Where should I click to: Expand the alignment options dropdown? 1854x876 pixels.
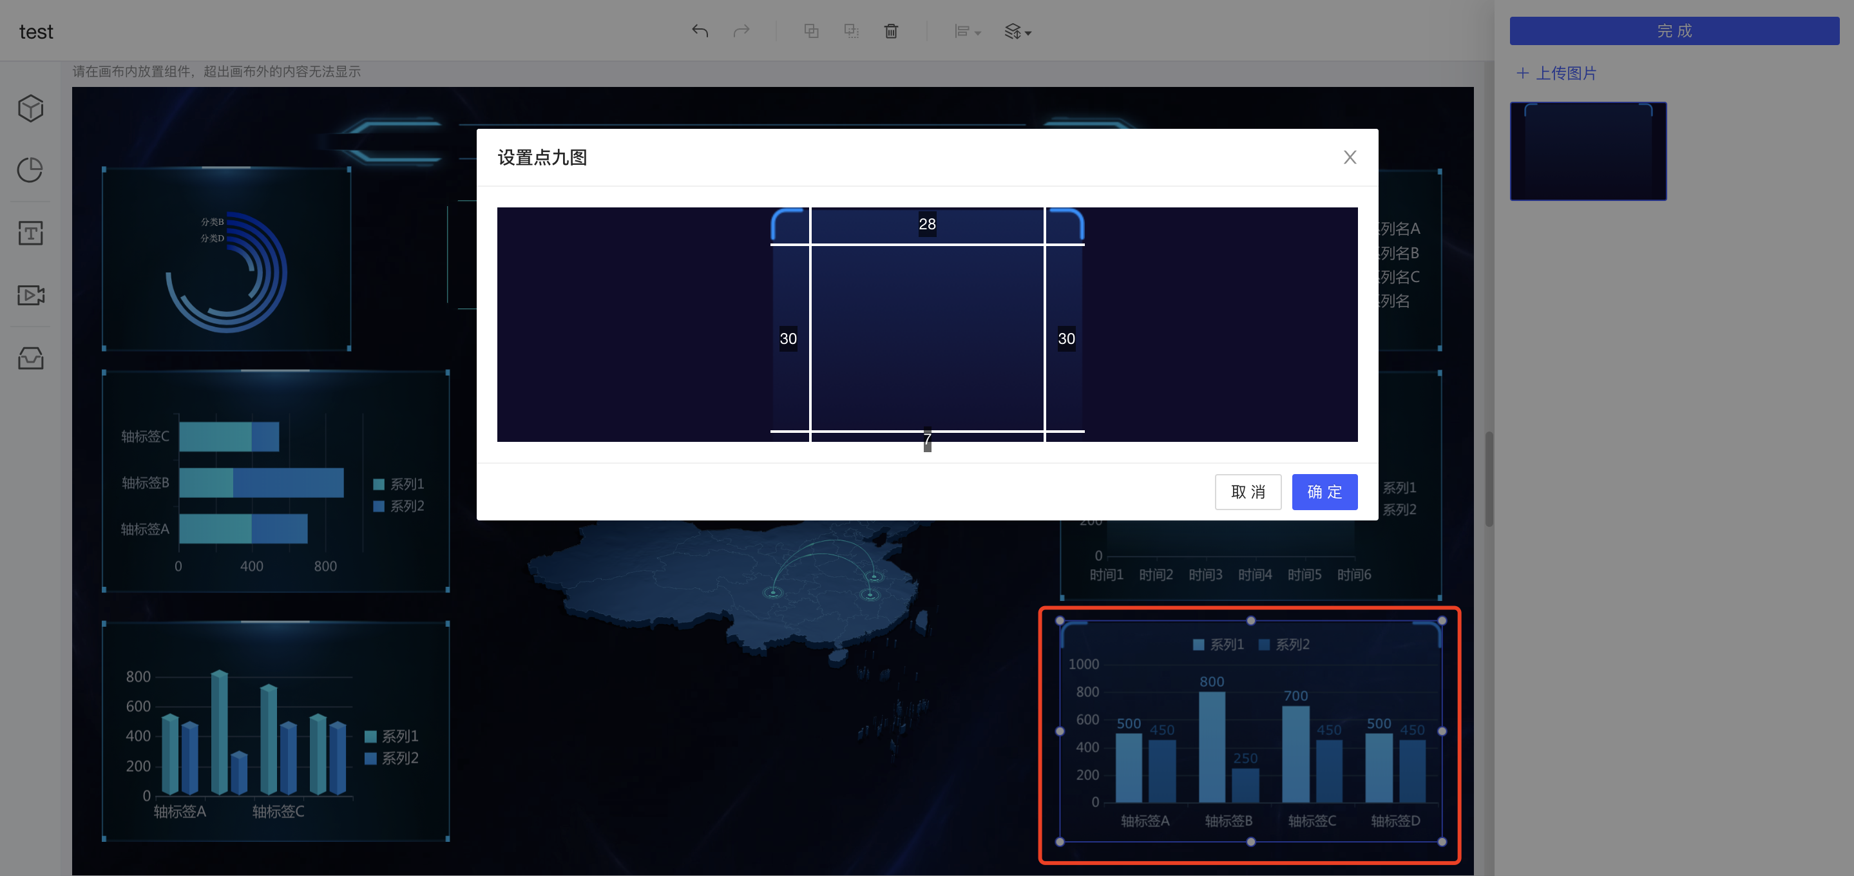click(968, 32)
